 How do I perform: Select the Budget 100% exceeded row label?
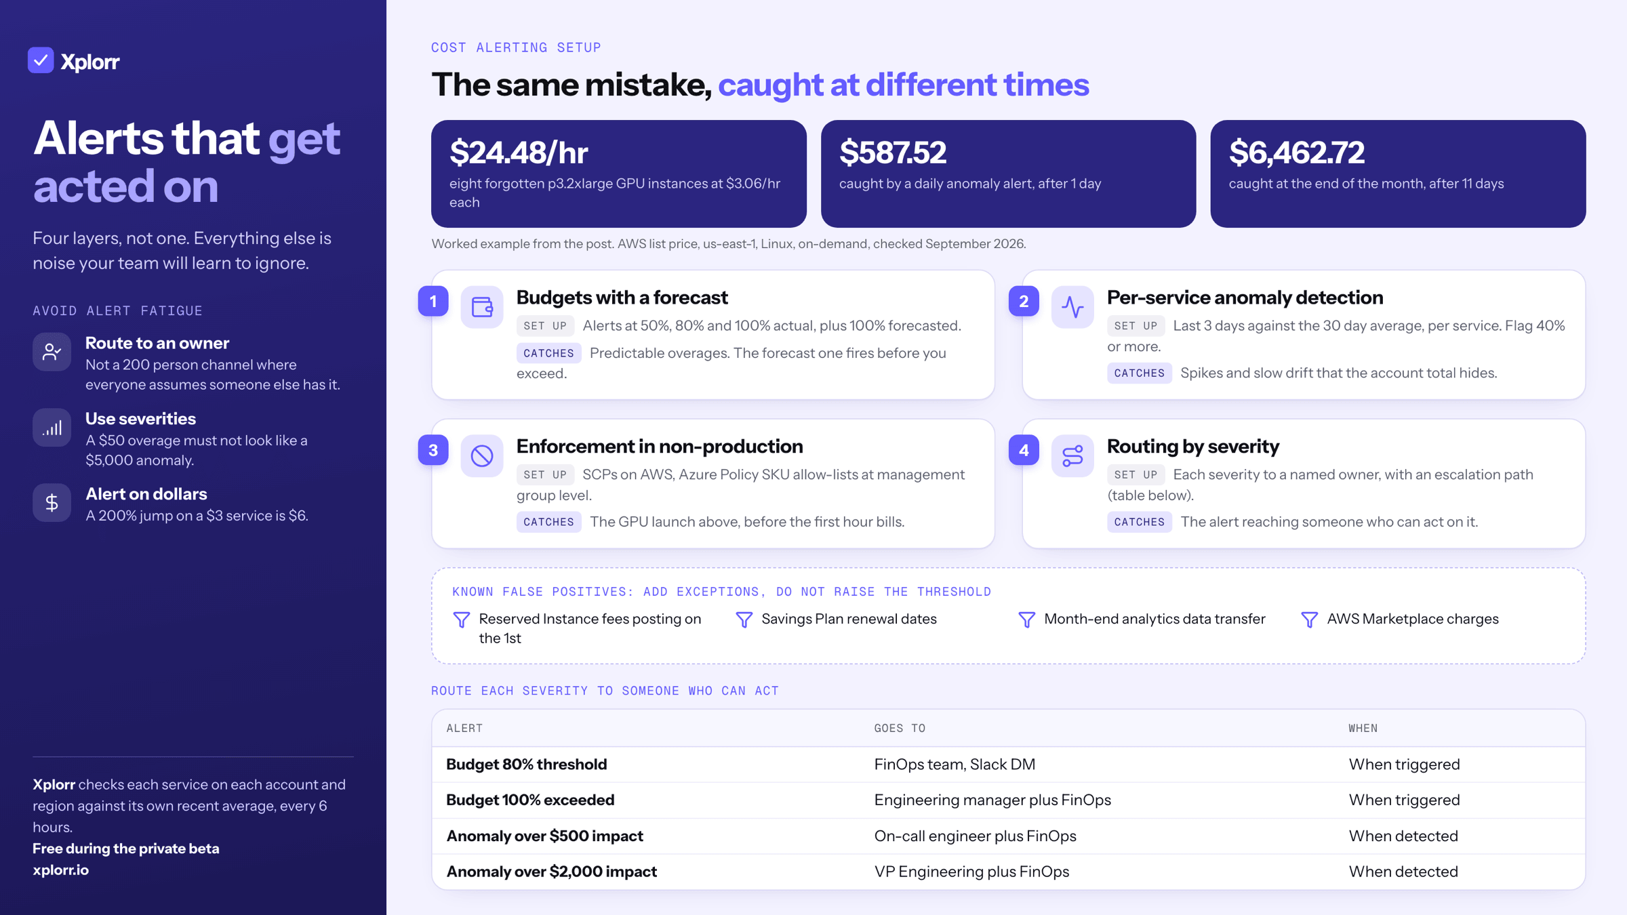pos(530,800)
